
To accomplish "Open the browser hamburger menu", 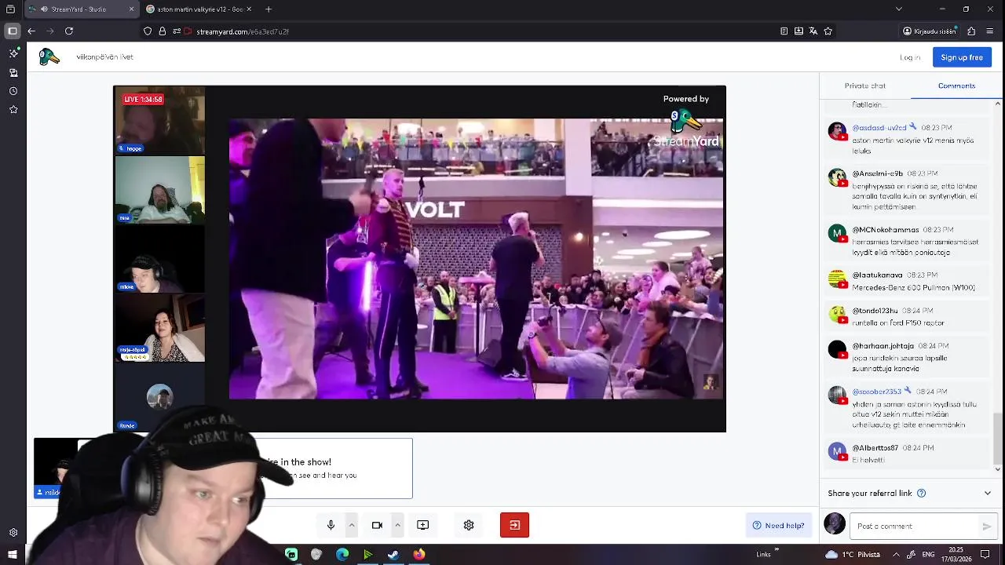I will [x=990, y=31].
